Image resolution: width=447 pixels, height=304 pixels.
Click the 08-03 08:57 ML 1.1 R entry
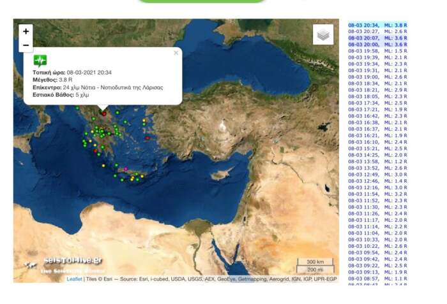coord(377,279)
